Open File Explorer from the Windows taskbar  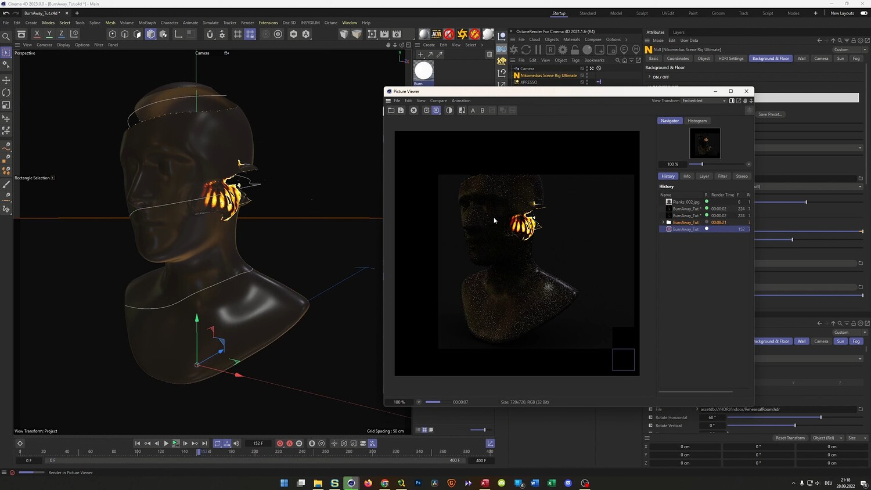pos(318,483)
